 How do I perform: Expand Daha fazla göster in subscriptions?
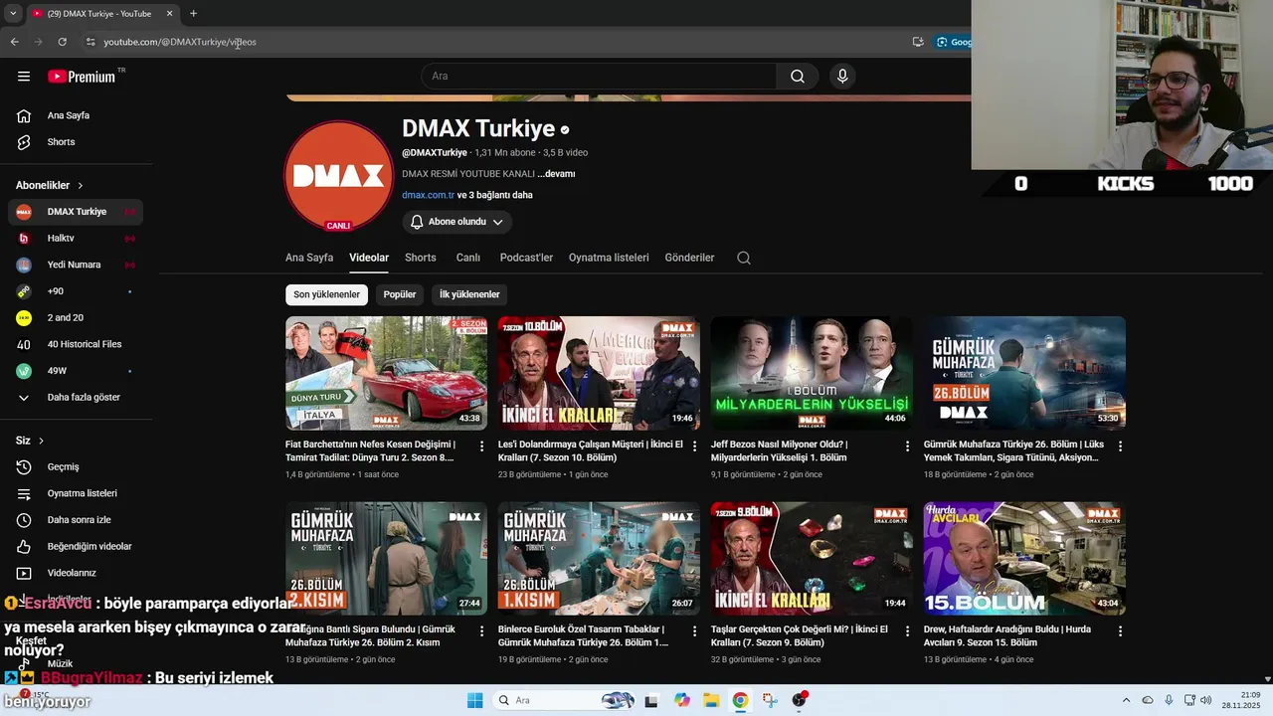tap(76, 398)
